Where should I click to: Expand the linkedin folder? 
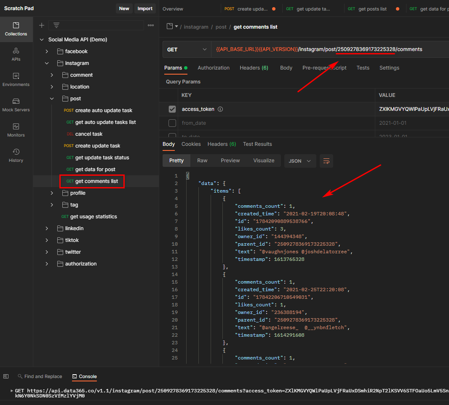click(47, 228)
